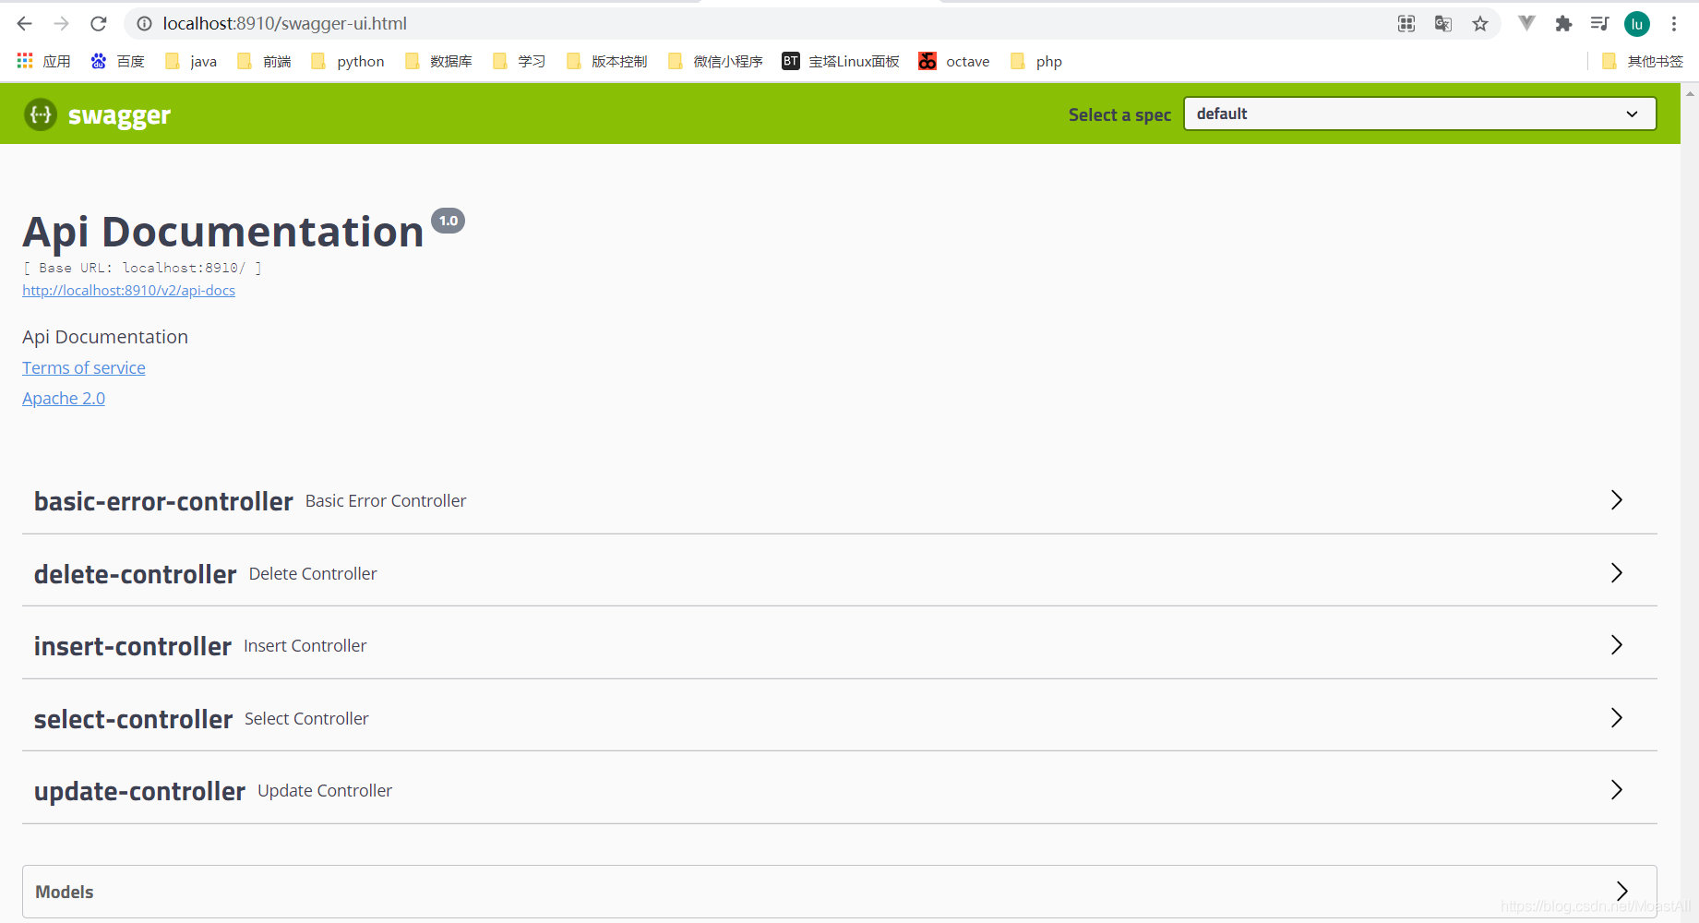Click the "Select Controller" description text
This screenshot has height=923, width=1699.
tap(306, 719)
